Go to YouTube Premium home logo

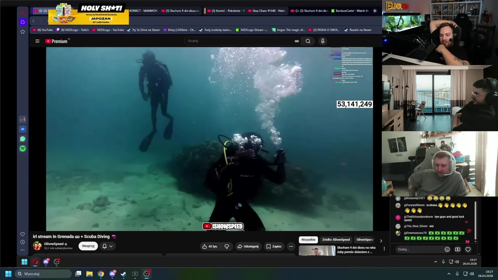click(57, 41)
